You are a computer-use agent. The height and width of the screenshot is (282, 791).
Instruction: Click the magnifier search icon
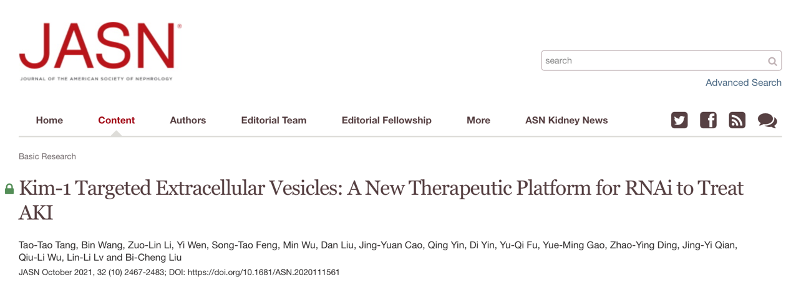tap(772, 61)
